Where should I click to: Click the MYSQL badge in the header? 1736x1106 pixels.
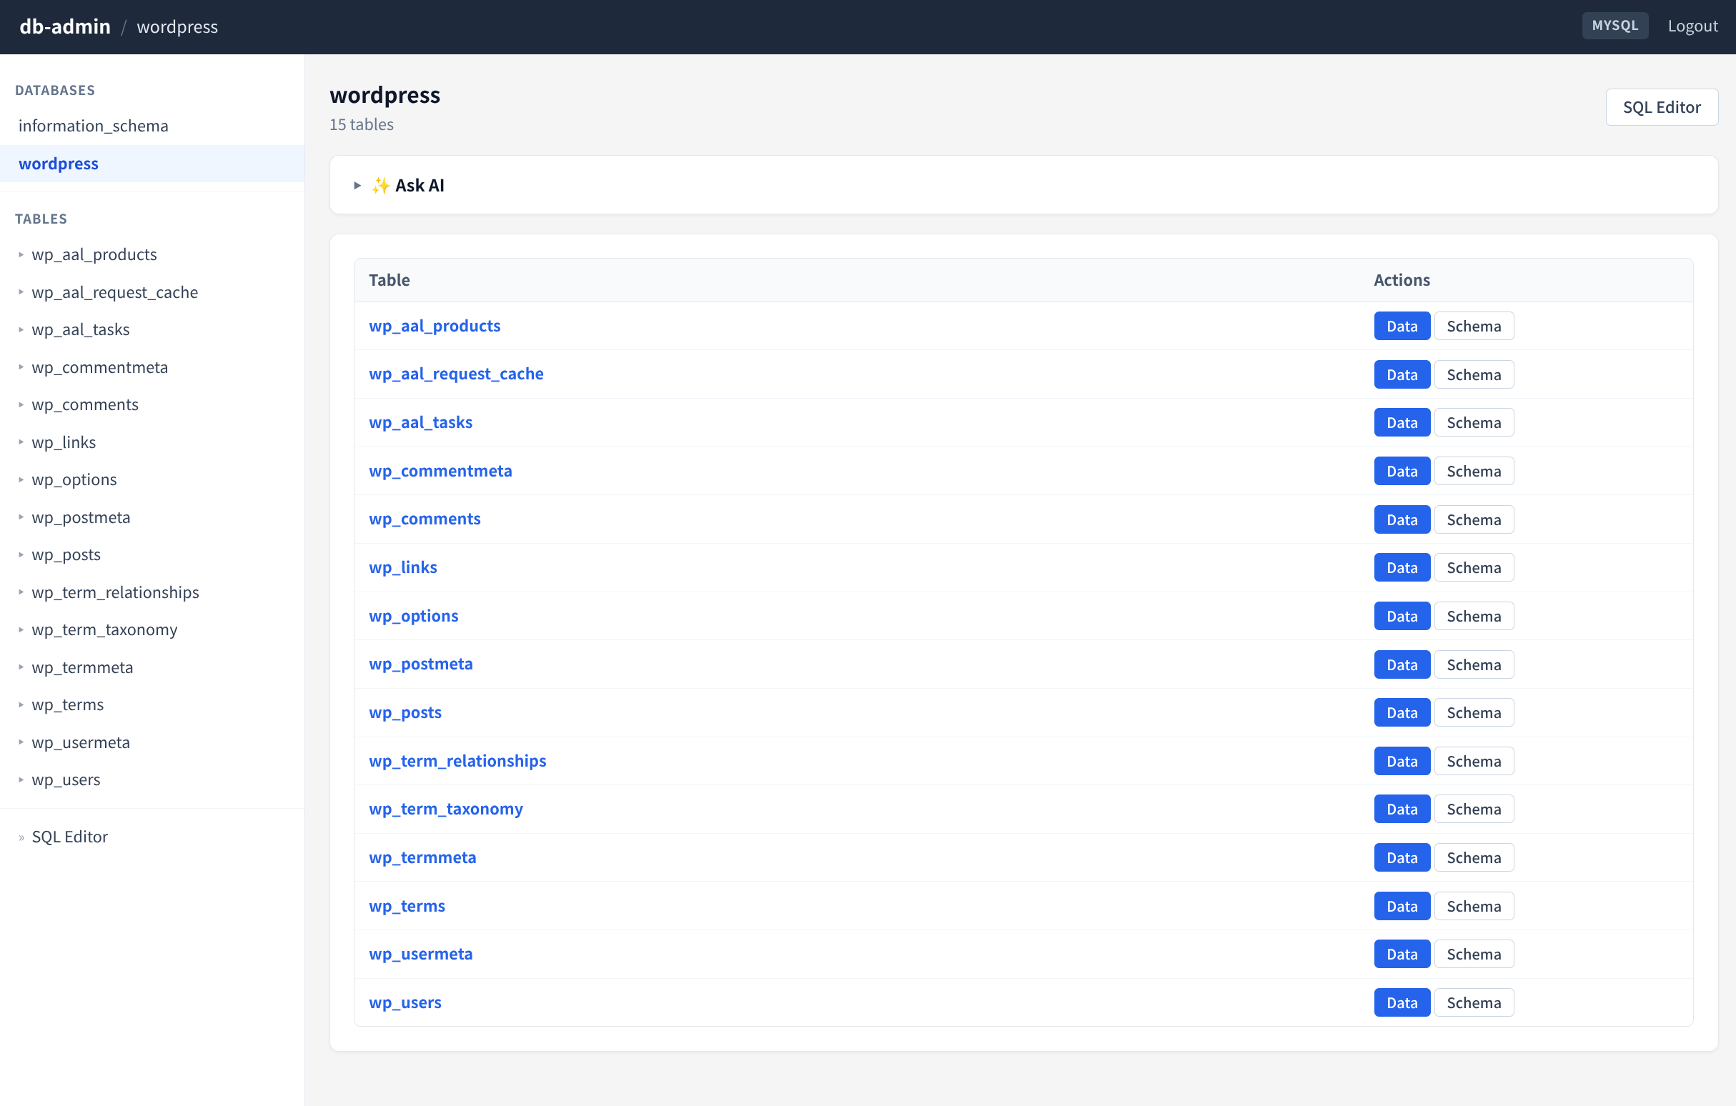click(1615, 25)
